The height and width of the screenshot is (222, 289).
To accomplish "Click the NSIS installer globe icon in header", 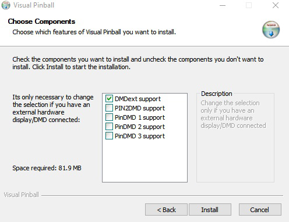I will point(271,30).
